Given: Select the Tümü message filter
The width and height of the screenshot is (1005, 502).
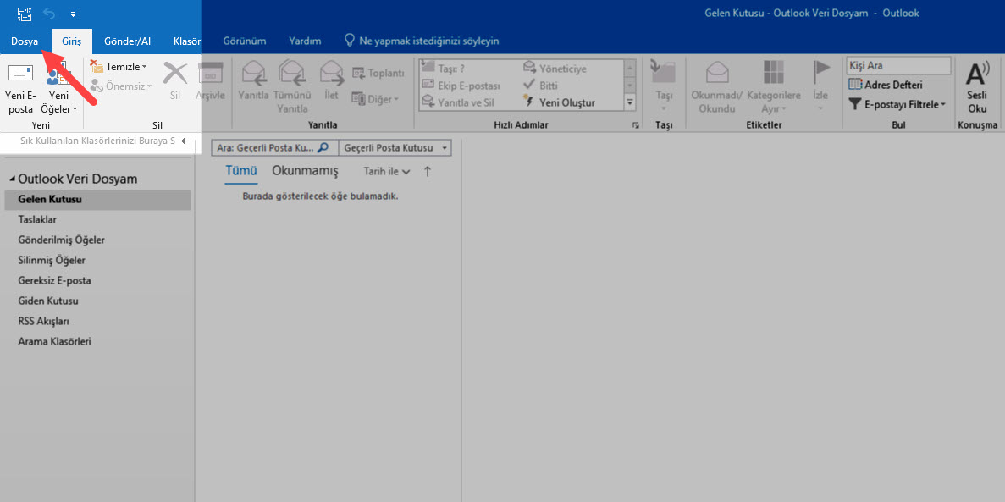Looking at the screenshot, I should coord(240,171).
